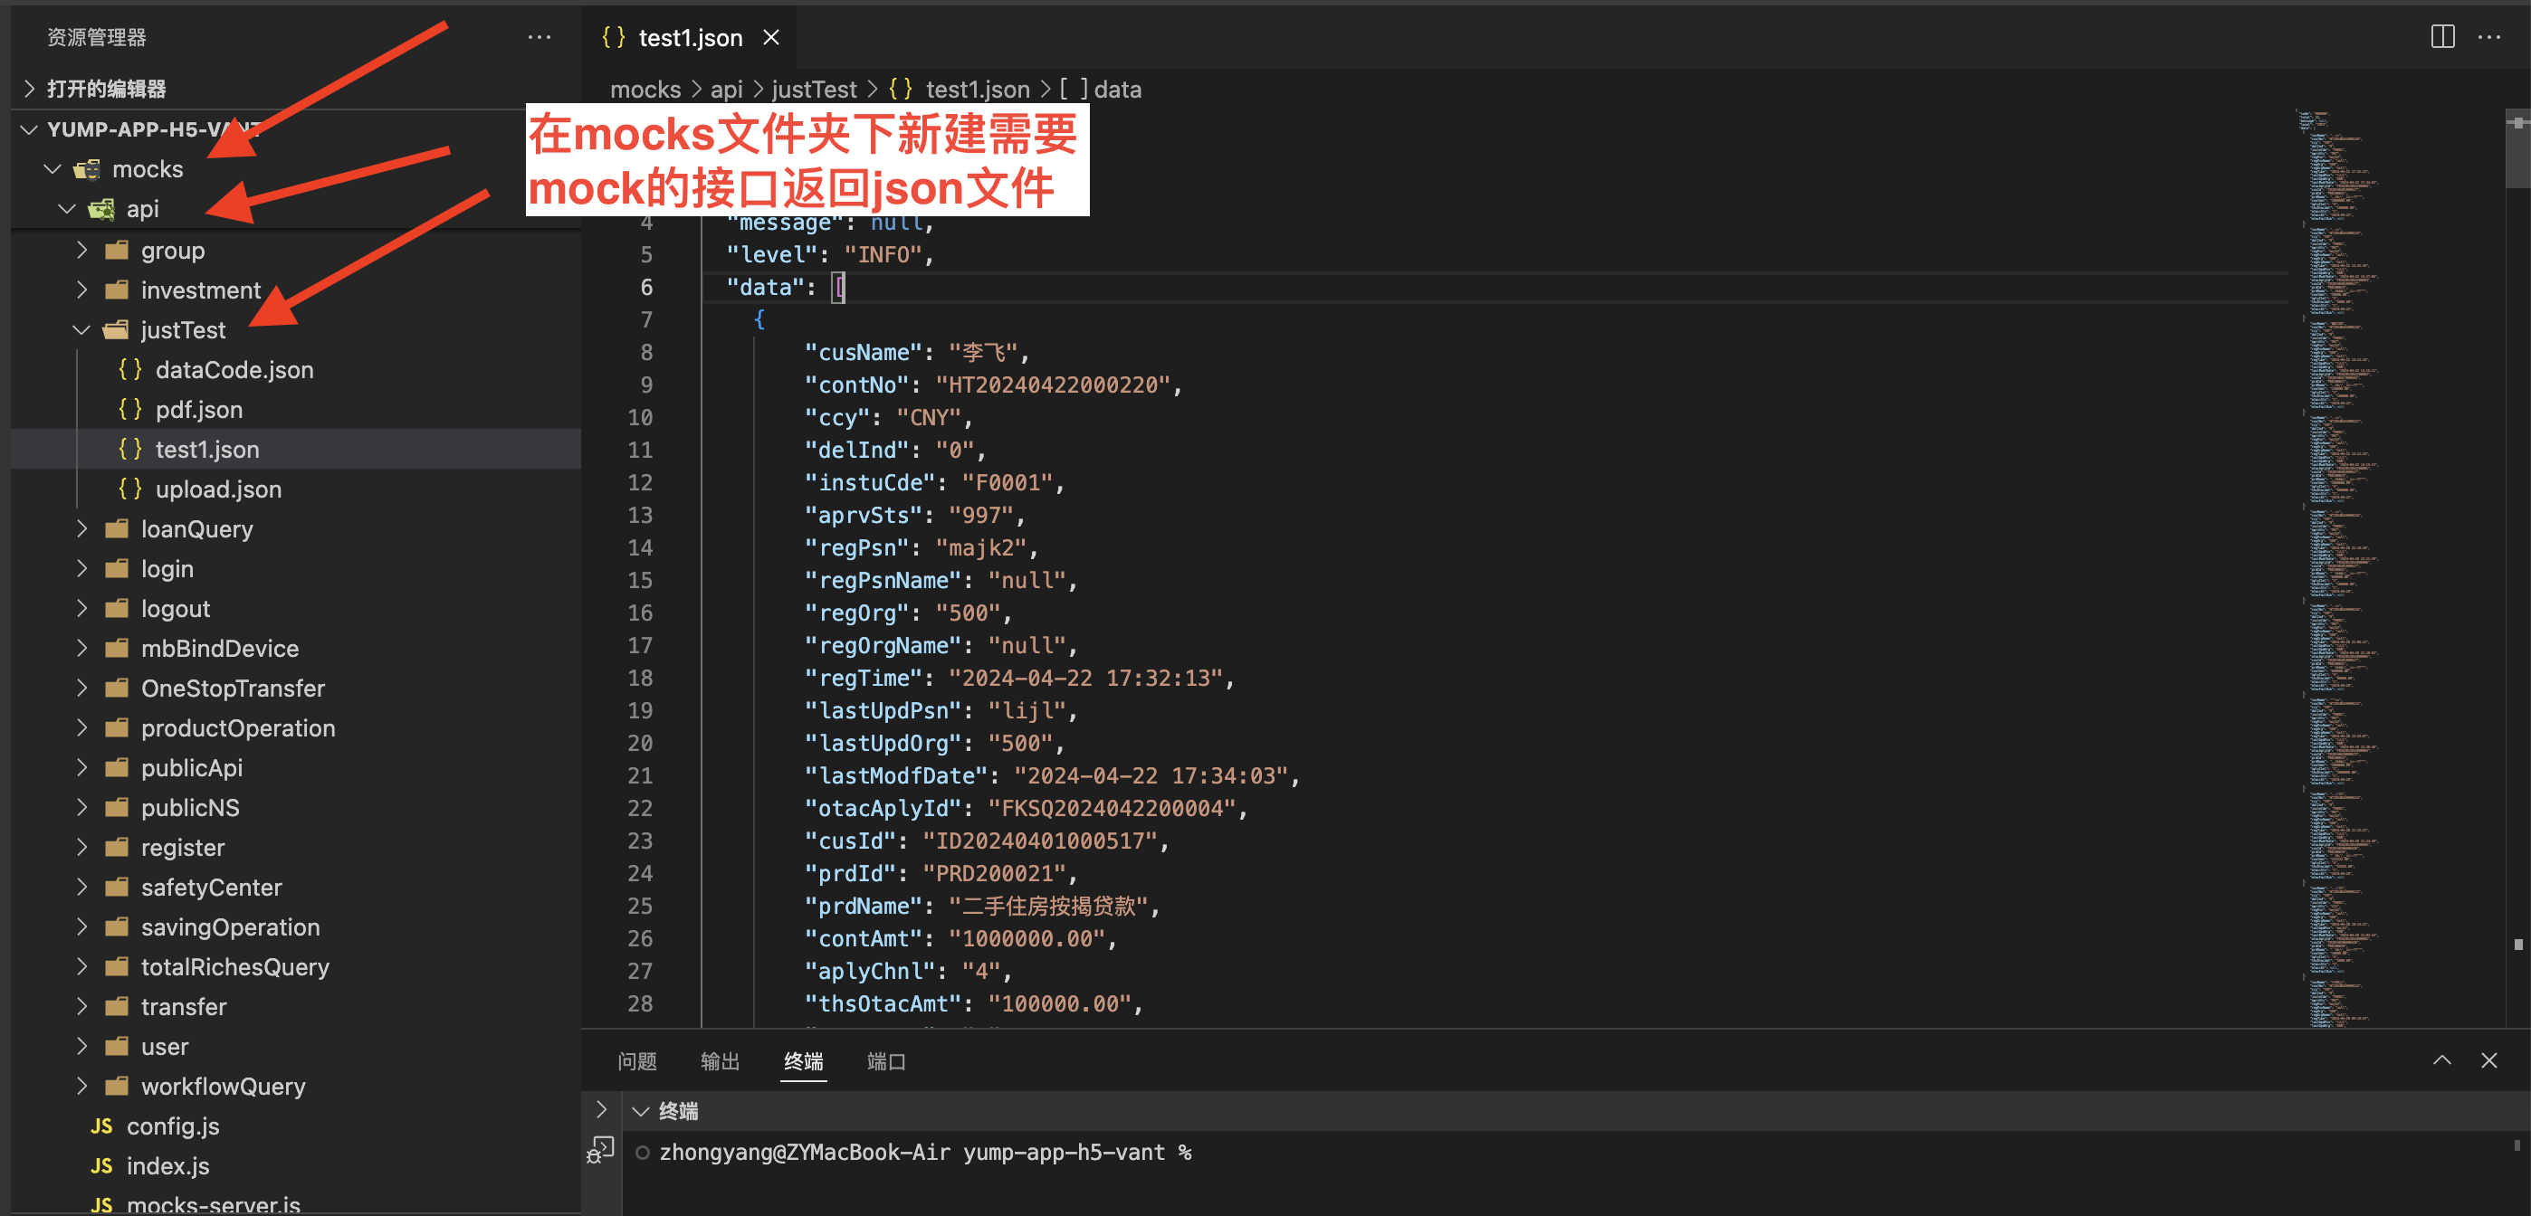Expand the publicApi folder
2531x1216 pixels.
click(x=82, y=767)
